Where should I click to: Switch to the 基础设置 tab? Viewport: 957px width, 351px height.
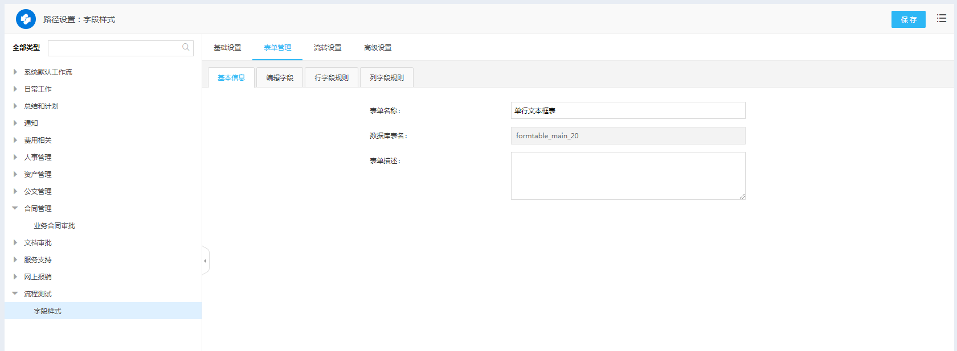[x=227, y=48]
